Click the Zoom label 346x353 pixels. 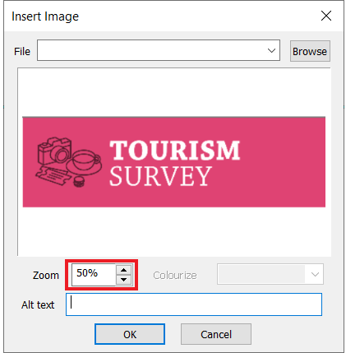tap(46, 275)
